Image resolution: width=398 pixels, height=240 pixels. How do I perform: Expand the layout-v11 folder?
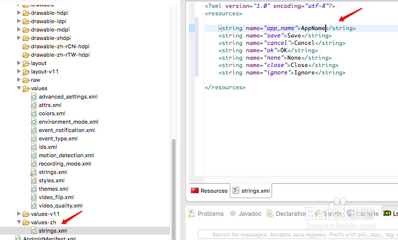tap(19, 71)
